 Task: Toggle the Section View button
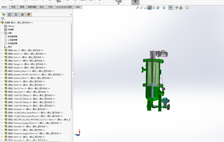(150, 8)
